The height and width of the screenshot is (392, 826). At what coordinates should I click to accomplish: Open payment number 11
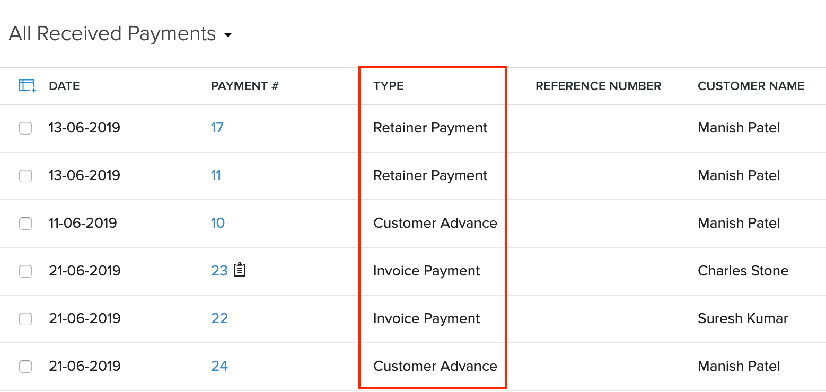[216, 175]
